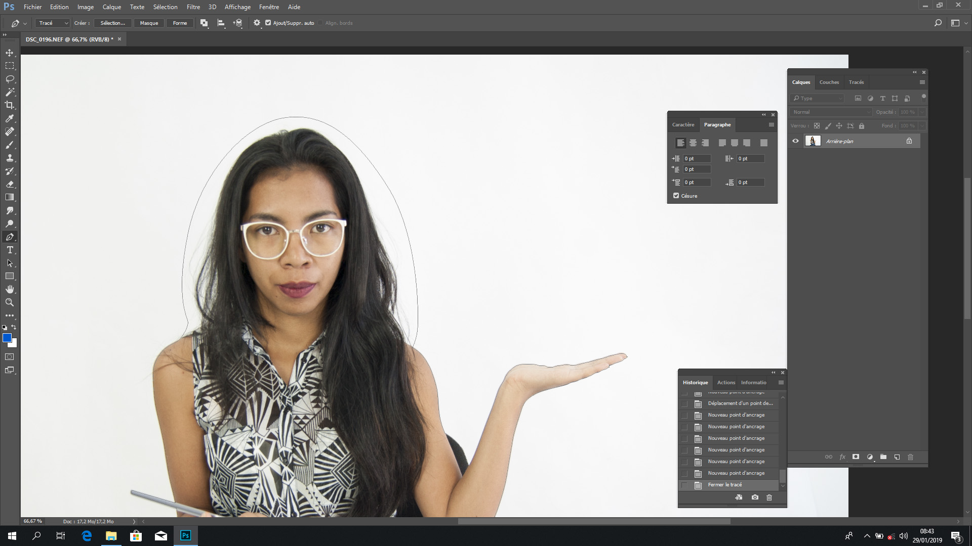Add a layer mask from Layers panel
Screen dimensions: 972x546
pos(856,457)
